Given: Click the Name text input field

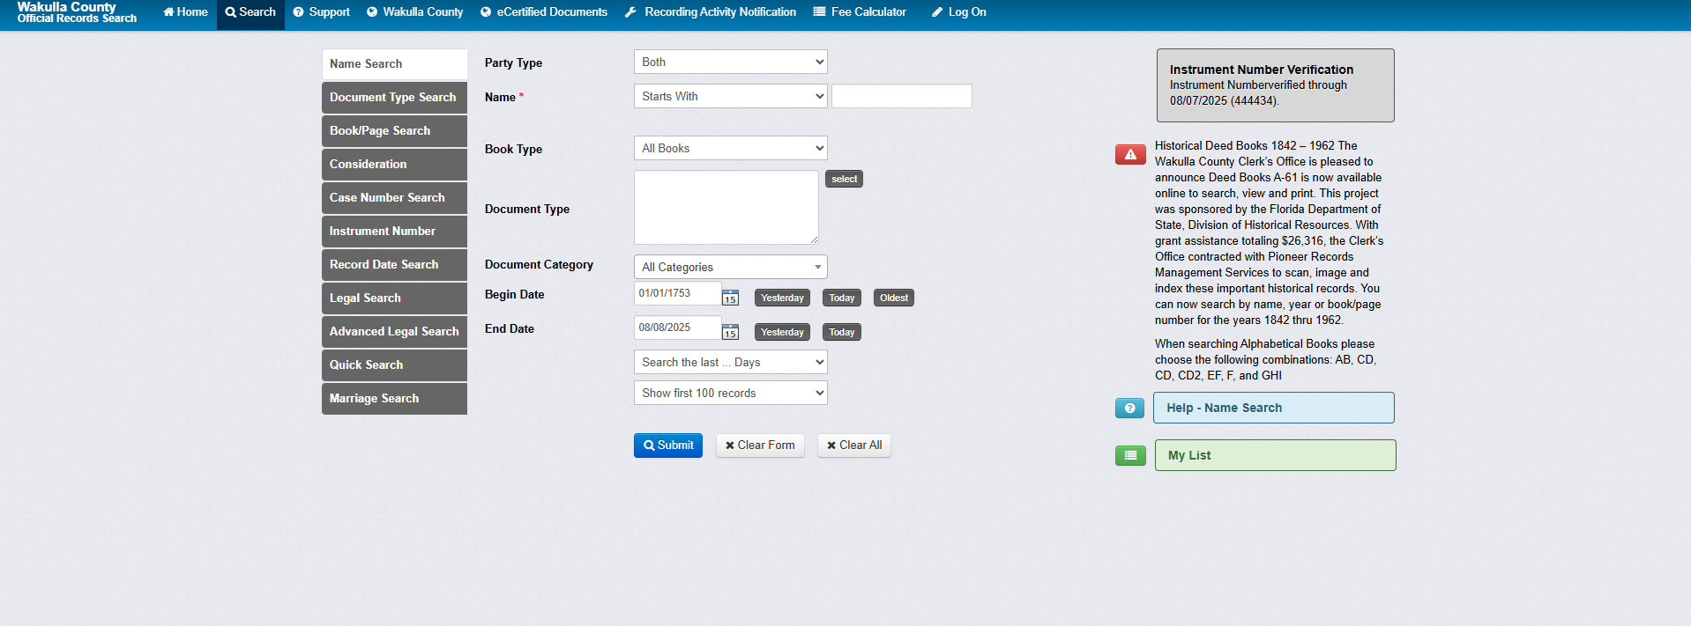Looking at the screenshot, I should [901, 96].
